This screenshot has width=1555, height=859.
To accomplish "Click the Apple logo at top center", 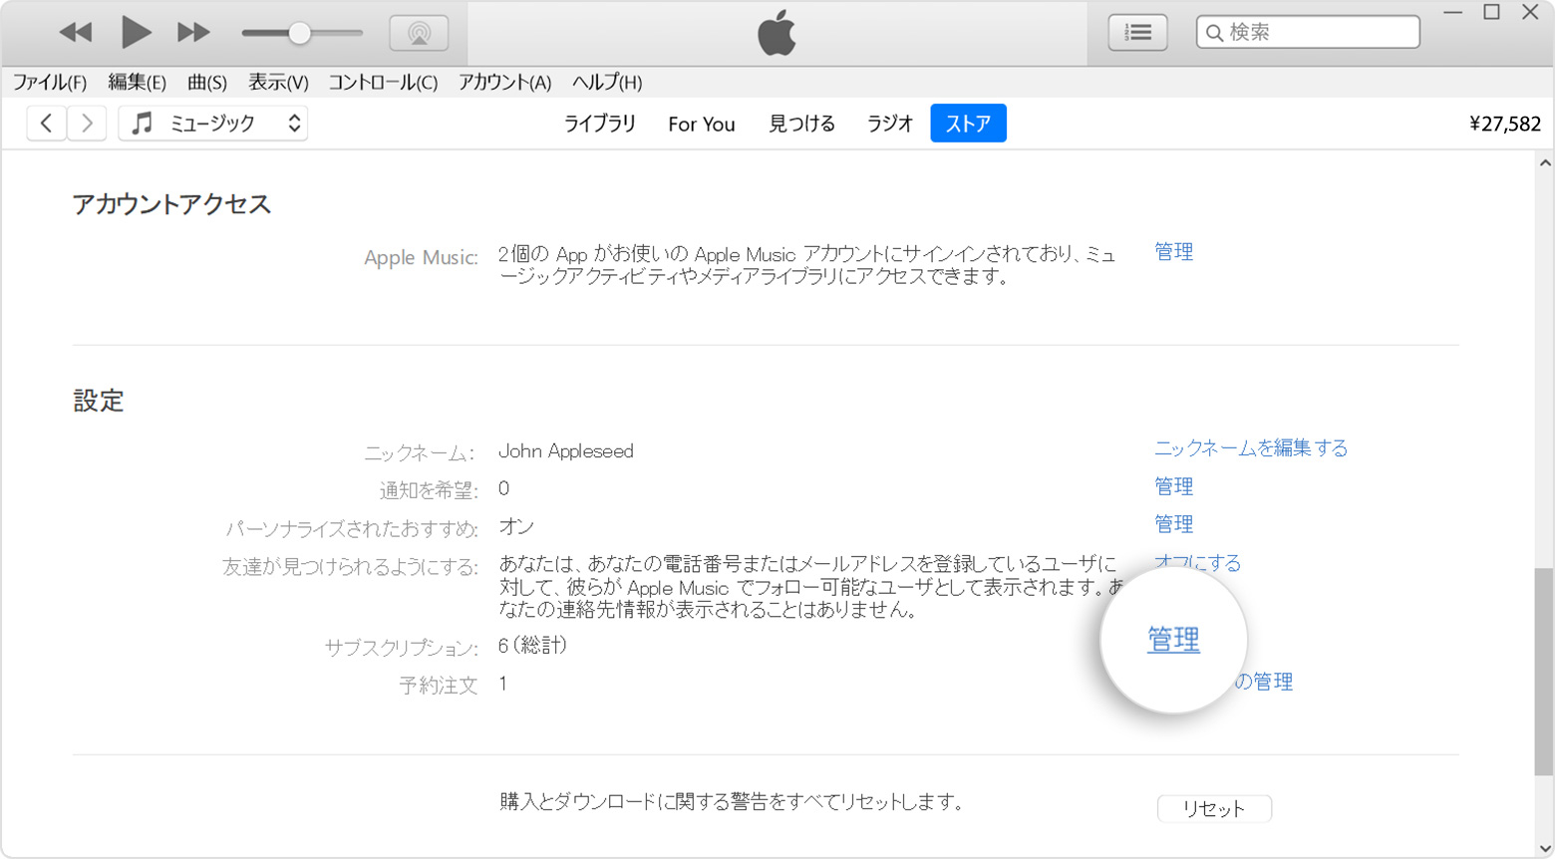I will 777,32.
